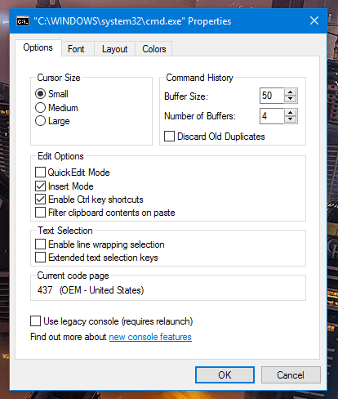338x399 pixels.
Task: Tick Discard Old Duplicates
Action: (169, 137)
